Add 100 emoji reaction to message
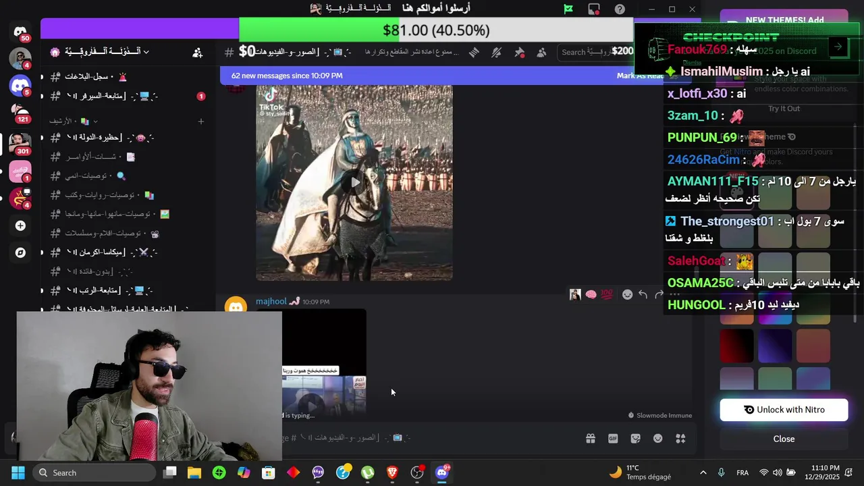The height and width of the screenshot is (486, 864). click(x=607, y=294)
